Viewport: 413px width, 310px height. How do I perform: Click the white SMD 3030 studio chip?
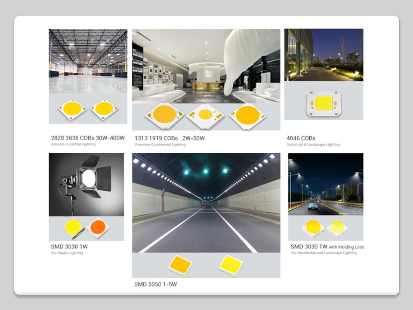(x=73, y=227)
